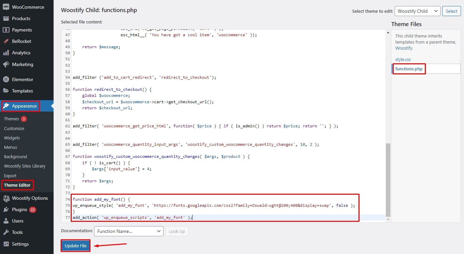The width and height of the screenshot is (464, 254).
Task: Open the Marketing menu
Action: coord(22,64)
